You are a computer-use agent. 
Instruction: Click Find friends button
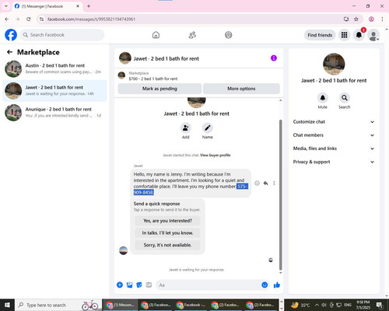pyautogui.click(x=320, y=35)
